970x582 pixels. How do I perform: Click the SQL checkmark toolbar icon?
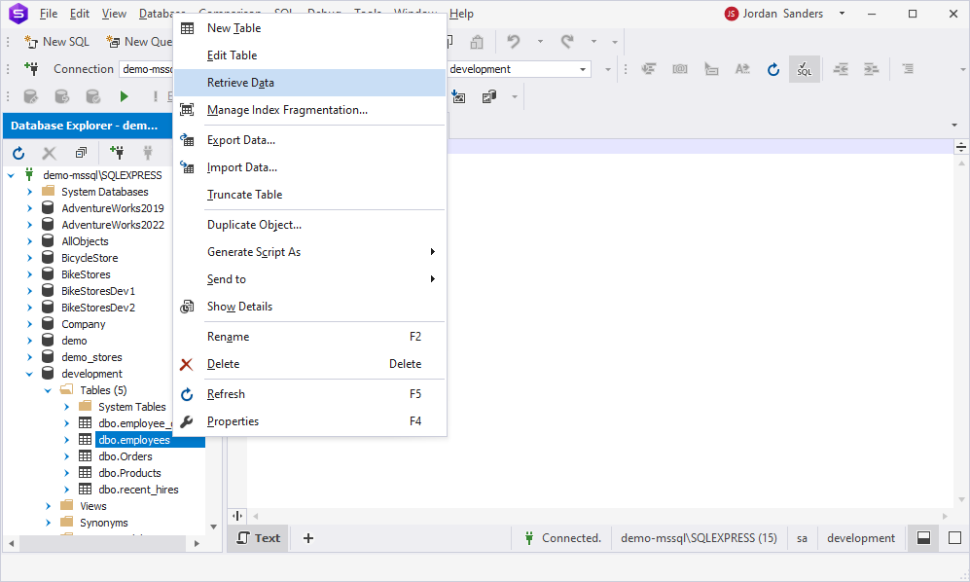click(x=805, y=69)
